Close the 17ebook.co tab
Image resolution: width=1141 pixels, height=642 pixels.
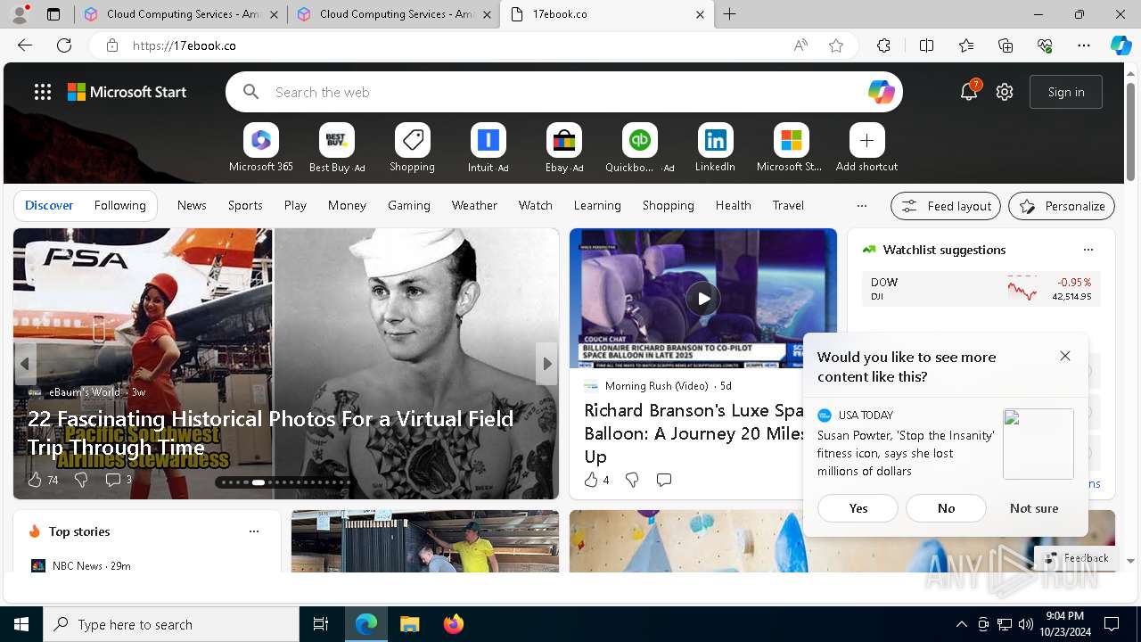coord(700,14)
